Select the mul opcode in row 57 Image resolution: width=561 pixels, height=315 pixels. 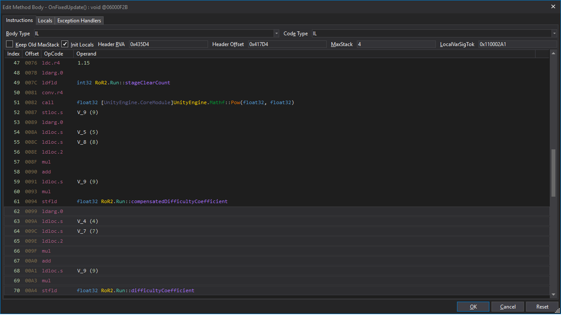tap(46, 162)
